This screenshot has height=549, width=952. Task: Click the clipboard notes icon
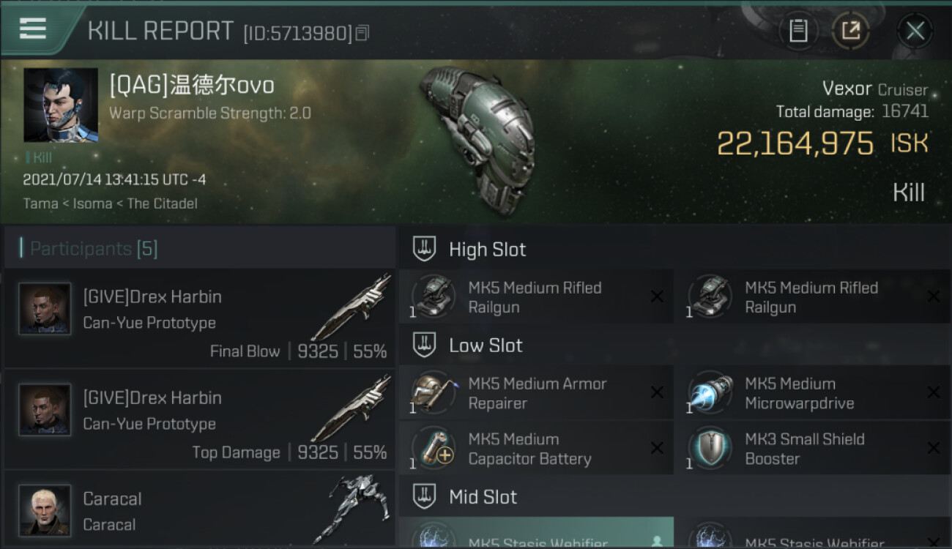[x=798, y=31]
